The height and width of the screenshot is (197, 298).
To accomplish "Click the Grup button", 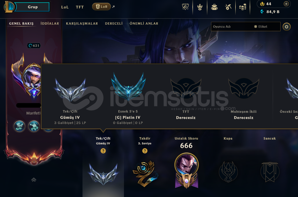I will click(x=33, y=7).
